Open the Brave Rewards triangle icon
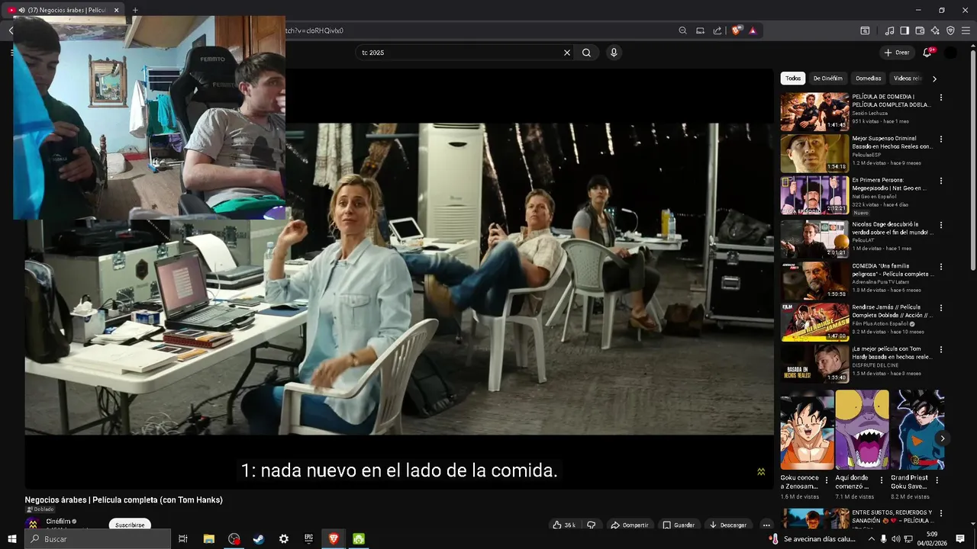This screenshot has width=977, height=549. point(753,30)
